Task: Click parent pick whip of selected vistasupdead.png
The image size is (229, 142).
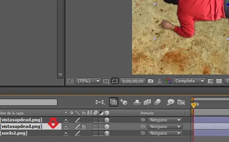Action: pos(143,126)
